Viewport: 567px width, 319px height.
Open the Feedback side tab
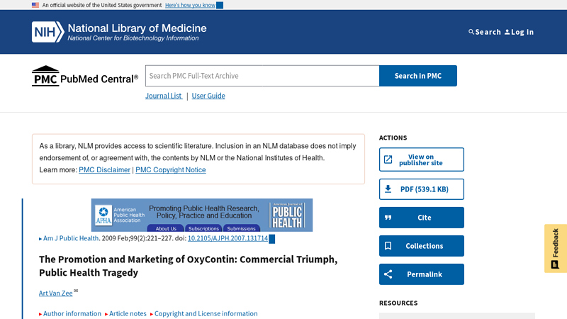(556, 249)
